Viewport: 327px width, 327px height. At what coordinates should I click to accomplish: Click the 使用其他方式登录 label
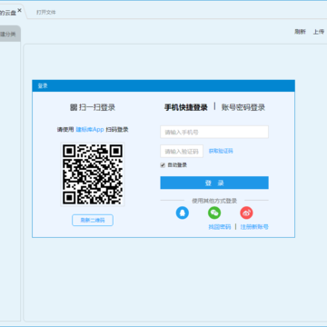pyautogui.click(x=214, y=201)
